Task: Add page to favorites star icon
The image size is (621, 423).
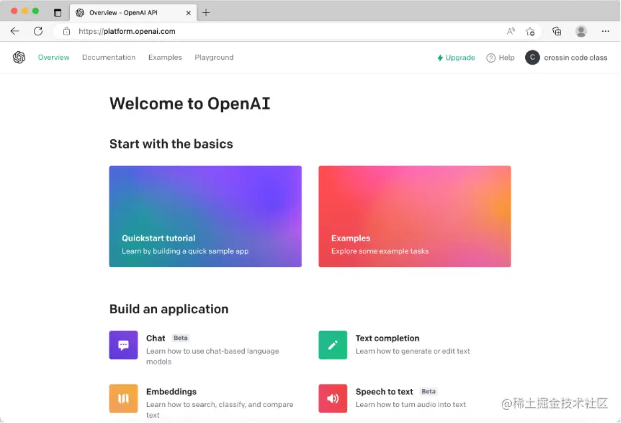Action: pyautogui.click(x=530, y=31)
